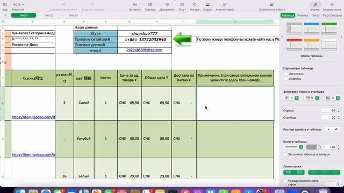The height and width of the screenshot is (193, 344).
Task: Apply the orange header table style
Action: [x=312, y=44]
